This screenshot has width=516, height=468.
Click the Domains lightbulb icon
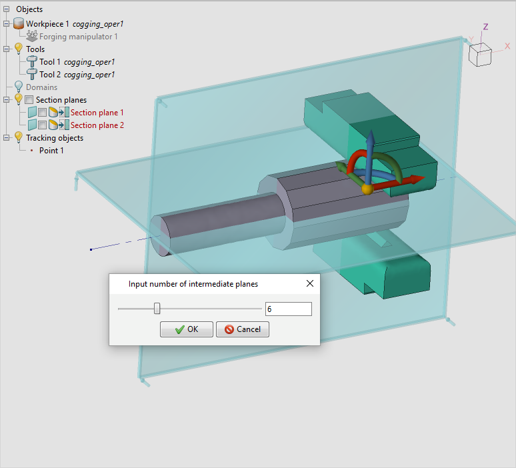[19, 87]
